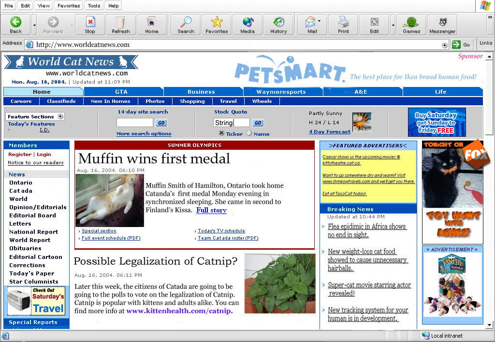Expand the Mail button dropdown arrow
495x342 pixels.
point(320,21)
